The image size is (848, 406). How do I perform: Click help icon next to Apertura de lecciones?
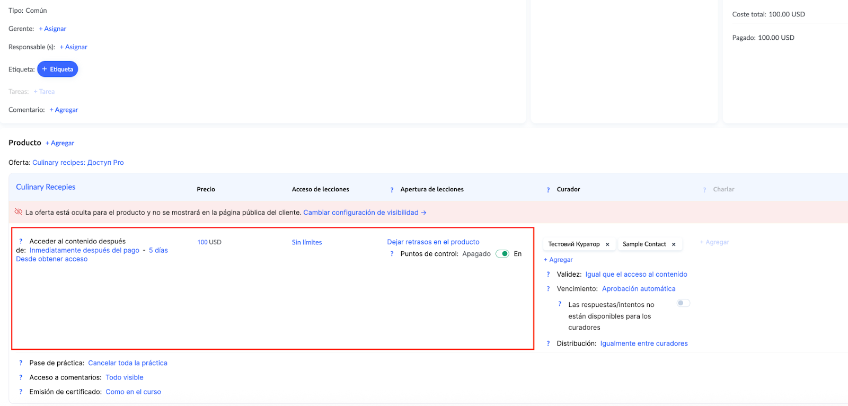(x=392, y=190)
